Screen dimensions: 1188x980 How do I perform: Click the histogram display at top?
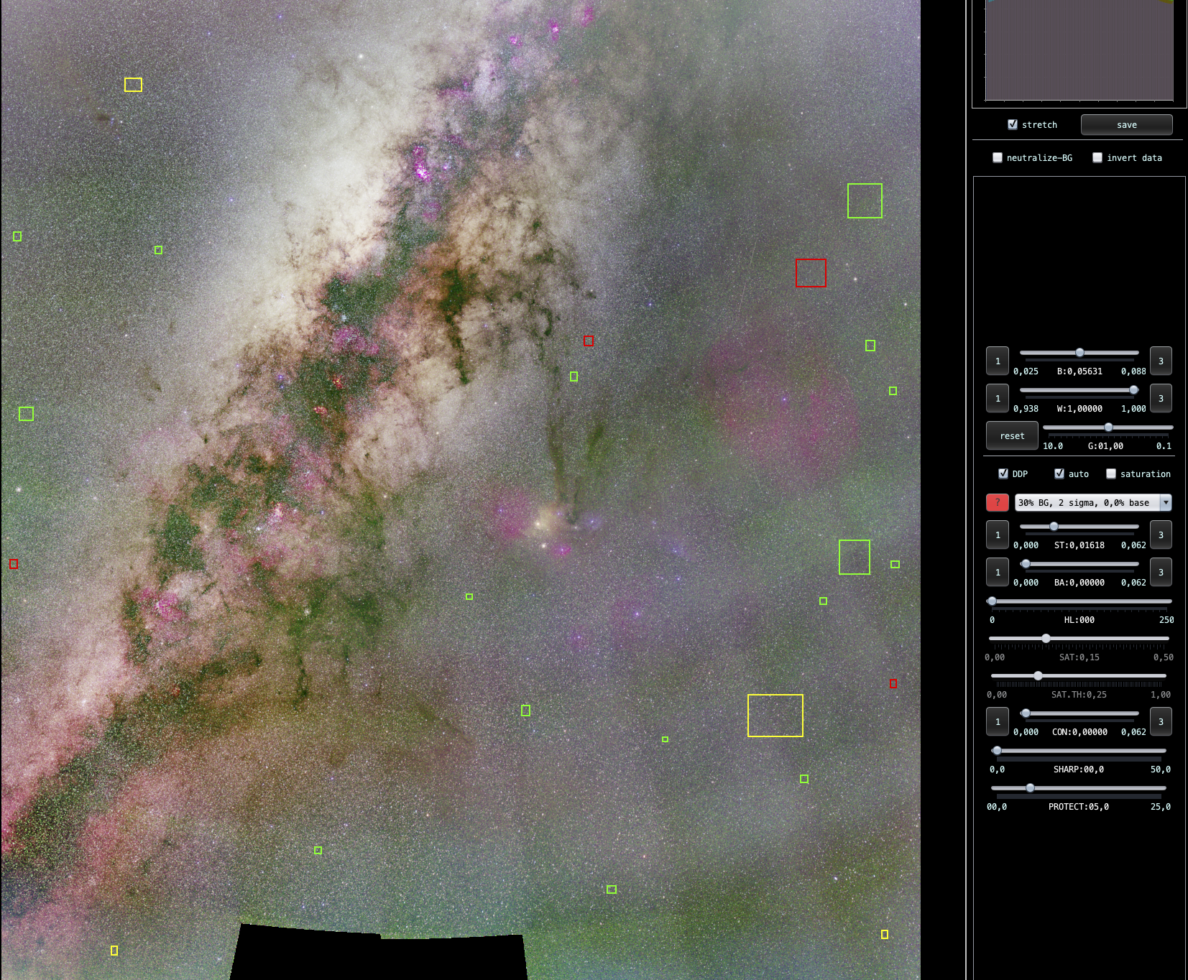[x=1079, y=50]
